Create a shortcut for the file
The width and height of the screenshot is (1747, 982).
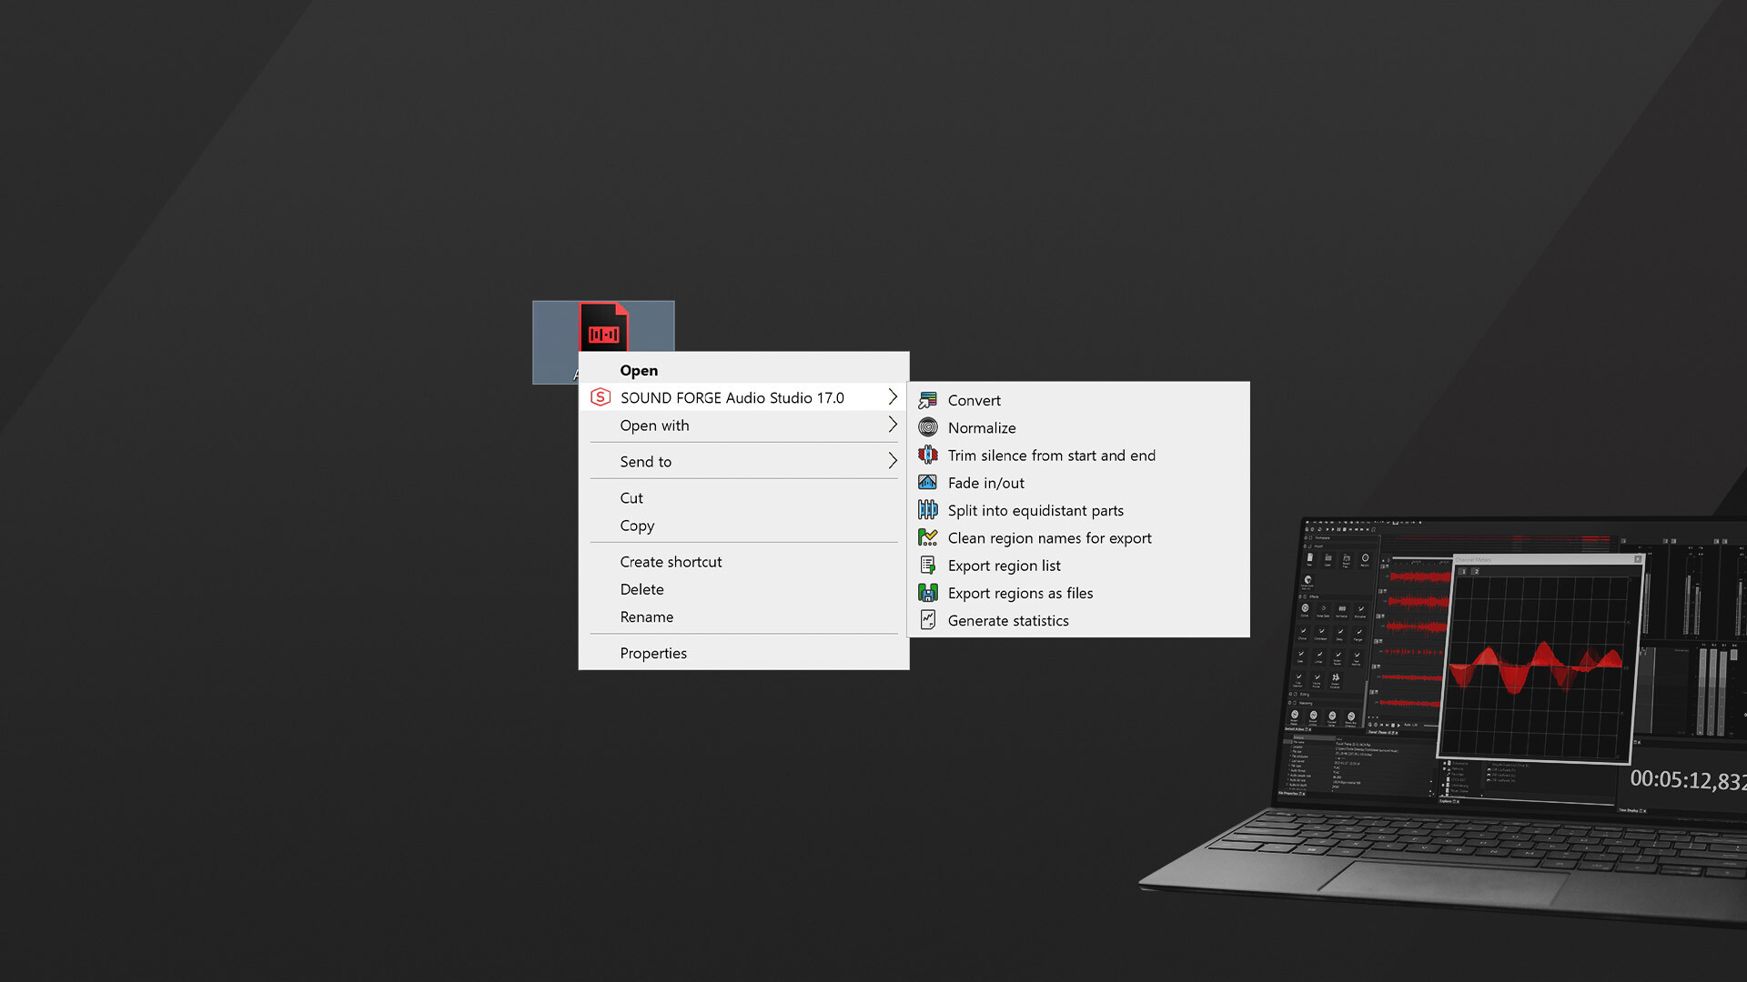coord(672,561)
